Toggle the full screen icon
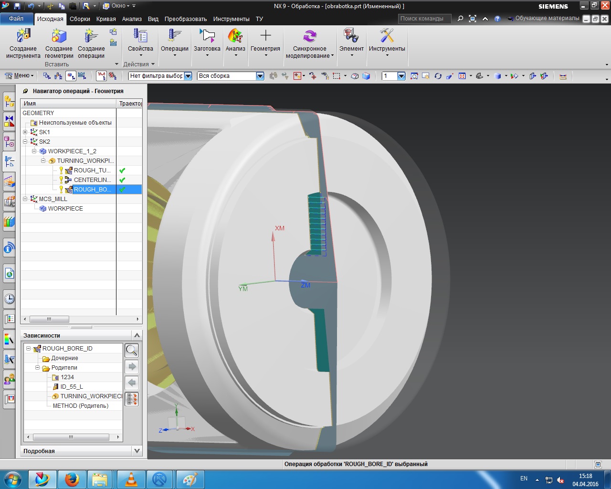The height and width of the screenshot is (489, 611). click(x=473, y=19)
